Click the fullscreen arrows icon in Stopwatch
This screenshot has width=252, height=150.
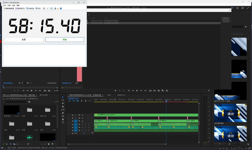tap(48, 8)
